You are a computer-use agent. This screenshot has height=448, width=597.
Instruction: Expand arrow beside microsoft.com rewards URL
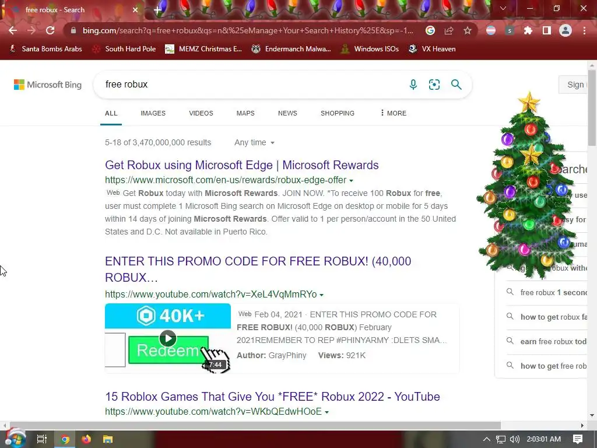(x=351, y=181)
